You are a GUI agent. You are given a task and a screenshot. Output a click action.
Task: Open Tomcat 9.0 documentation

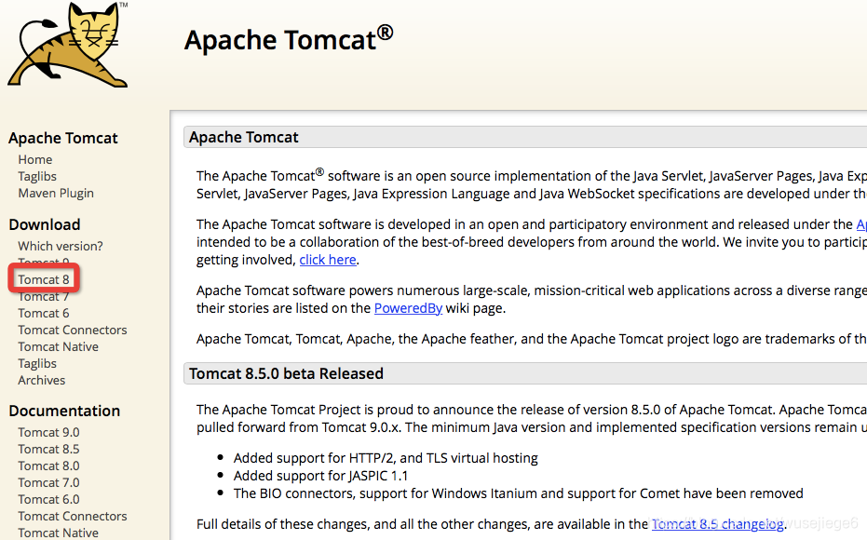48,432
